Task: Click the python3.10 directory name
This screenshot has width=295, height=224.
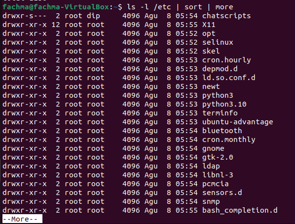Action: (224, 105)
